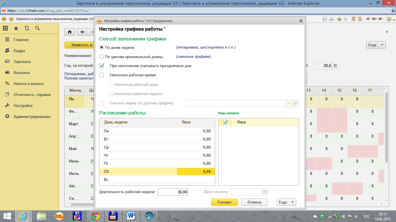Select the Ср row in schedule table
396x222 pixels.
157,147
